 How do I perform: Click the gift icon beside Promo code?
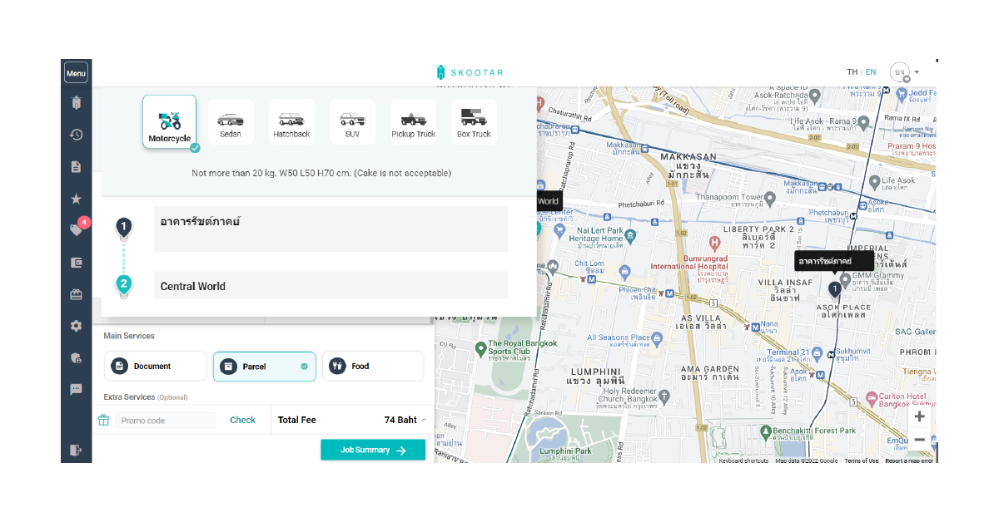pos(104,420)
